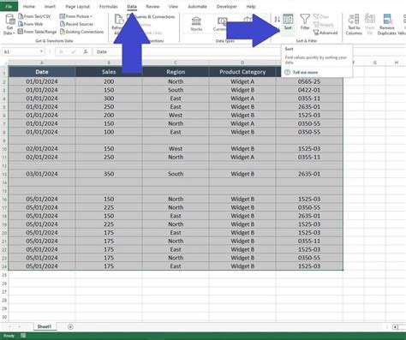Switch to the Home tab
The image size is (406, 340).
(x=29, y=6)
